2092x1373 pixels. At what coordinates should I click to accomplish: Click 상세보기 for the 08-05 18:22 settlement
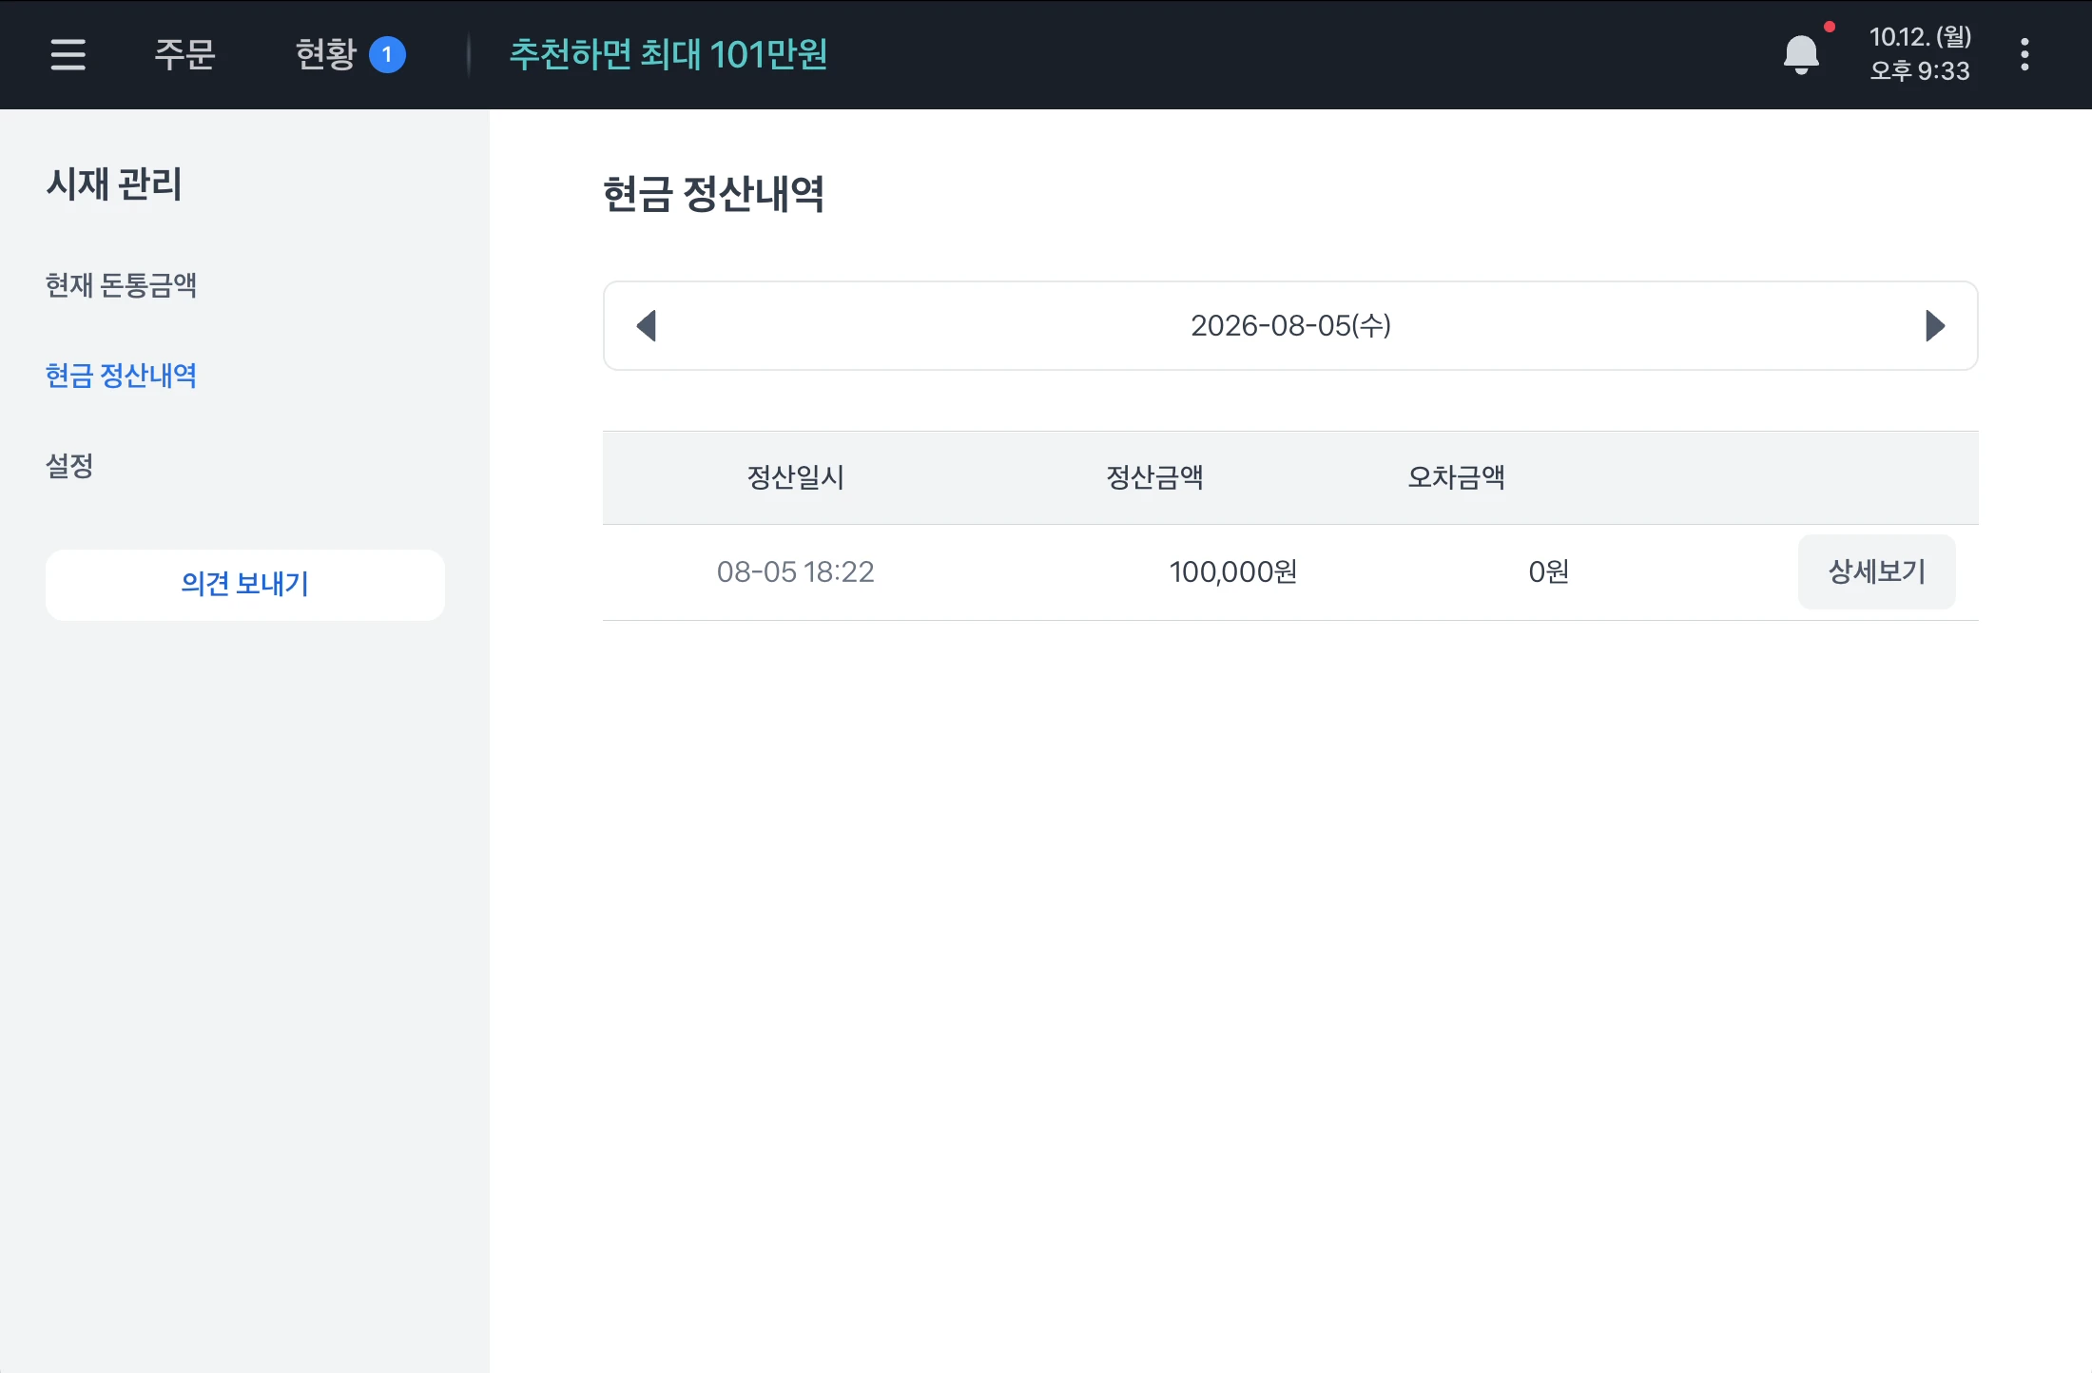(1876, 571)
